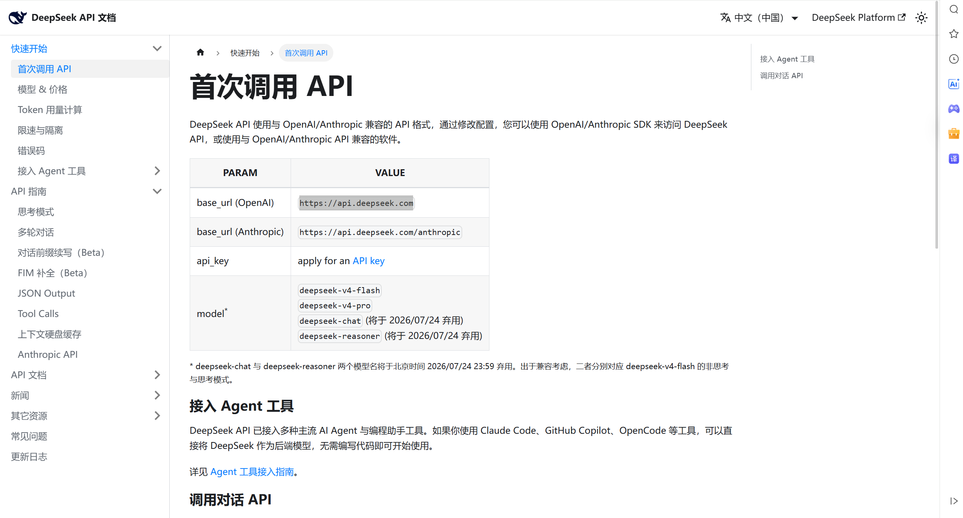The image size is (963, 518).
Task: Click the VALUE table header
Action: pyautogui.click(x=390, y=173)
